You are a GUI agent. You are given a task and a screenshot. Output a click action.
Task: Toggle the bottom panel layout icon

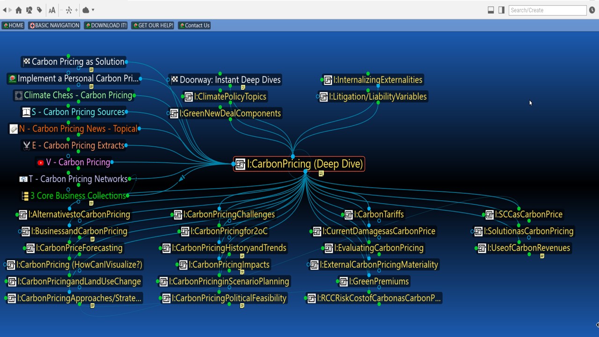tap(491, 10)
